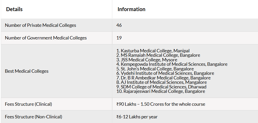Click Kasturba Medical College, Manipal entry
This screenshot has height=123, width=258.
tap(153, 51)
